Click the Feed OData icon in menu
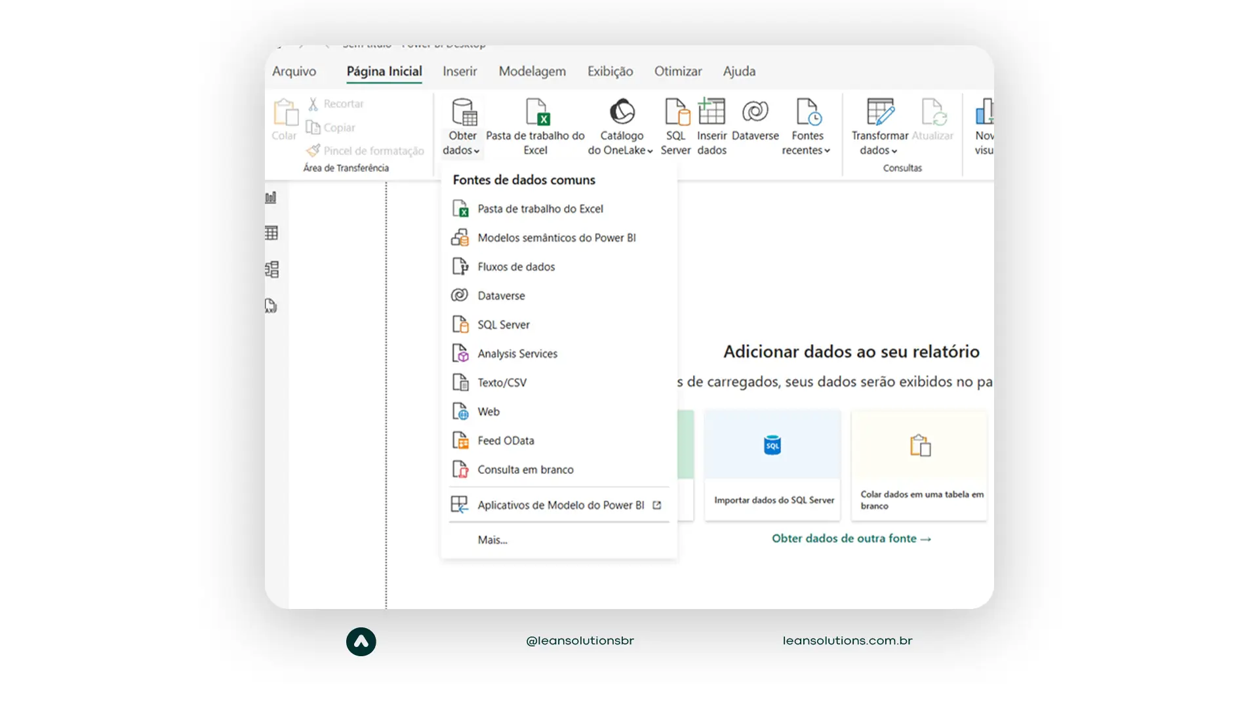This screenshot has height=708, width=1259. pos(460,440)
